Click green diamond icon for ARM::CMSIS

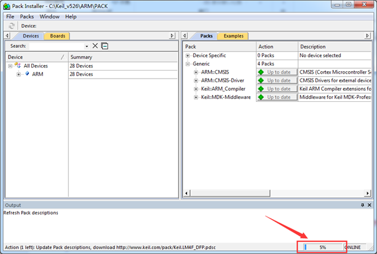pos(261,72)
